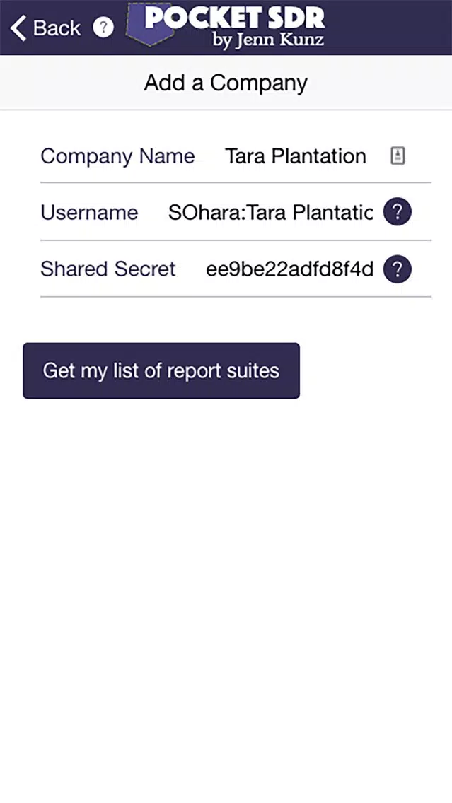Tap the POCKET SDR title text
The image size is (452, 803).
pyautogui.click(x=235, y=18)
